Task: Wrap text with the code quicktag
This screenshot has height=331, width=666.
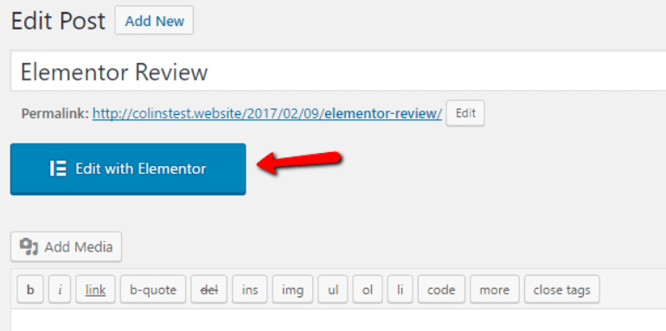Action: [441, 290]
